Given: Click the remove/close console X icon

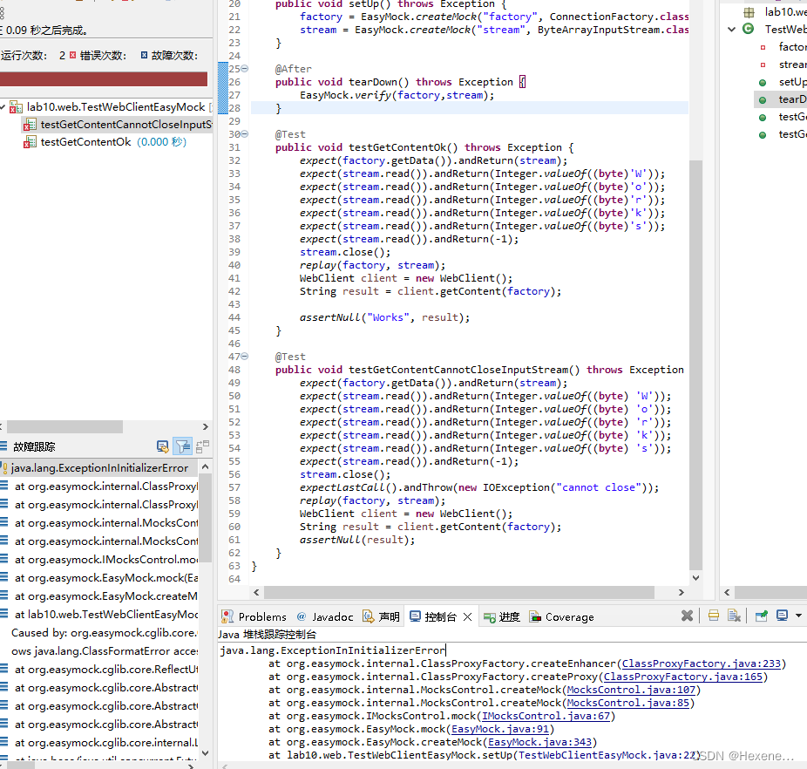Looking at the screenshot, I should (687, 616).
